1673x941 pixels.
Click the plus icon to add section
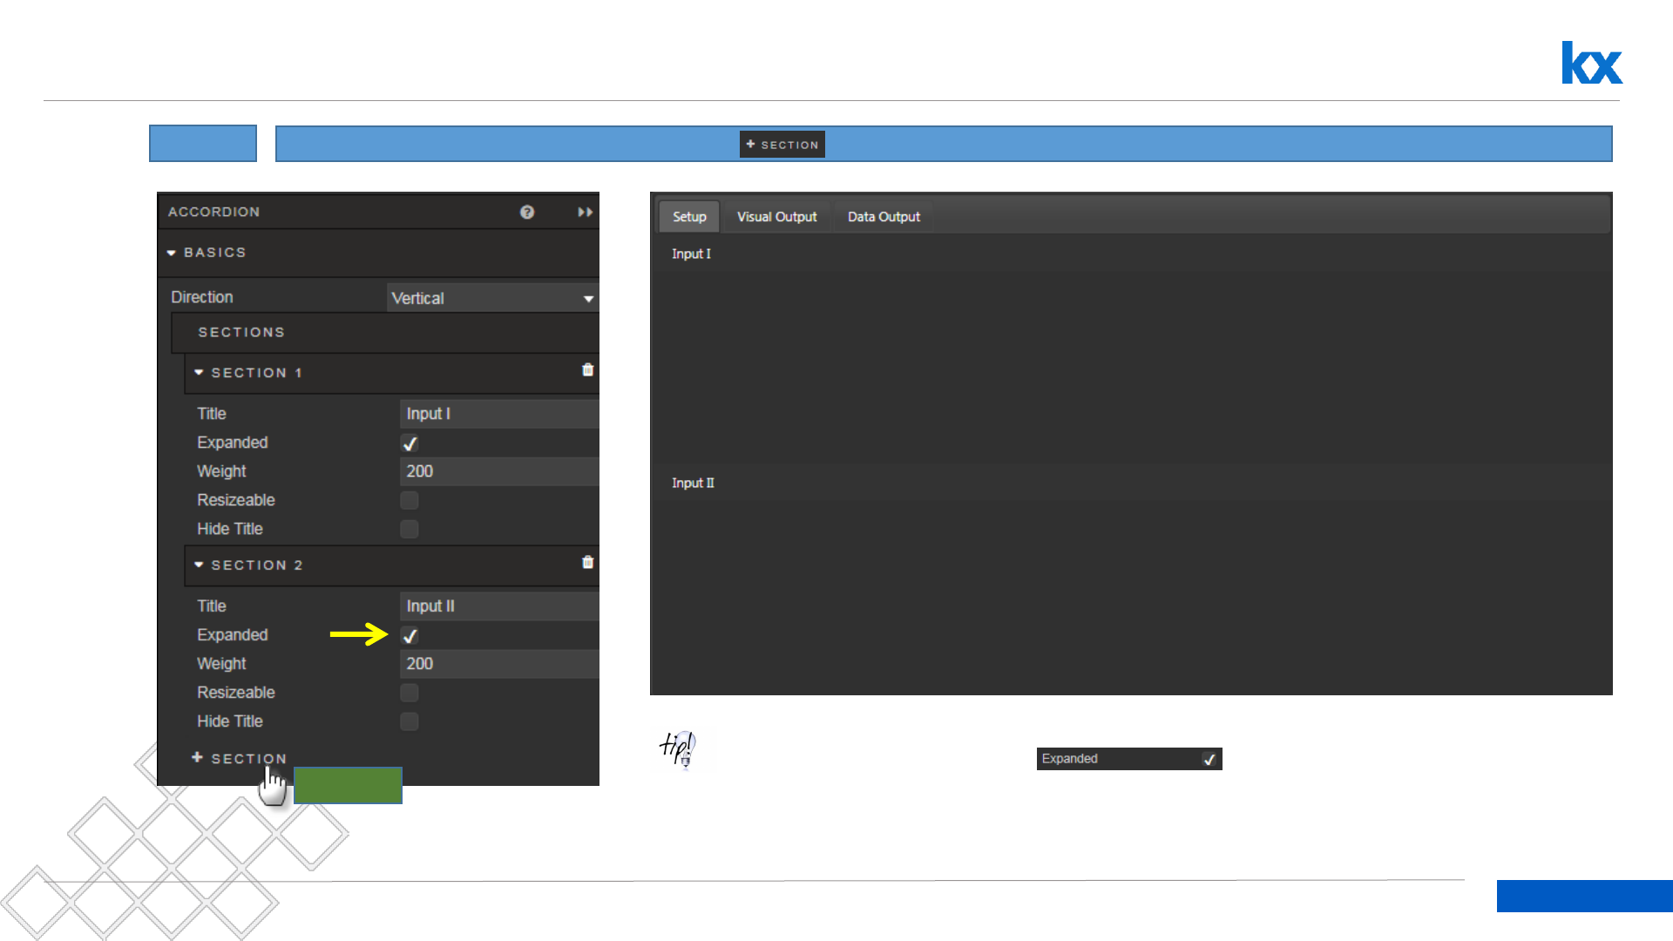198,758
